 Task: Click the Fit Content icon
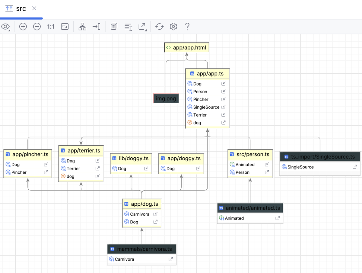(65, 27)
